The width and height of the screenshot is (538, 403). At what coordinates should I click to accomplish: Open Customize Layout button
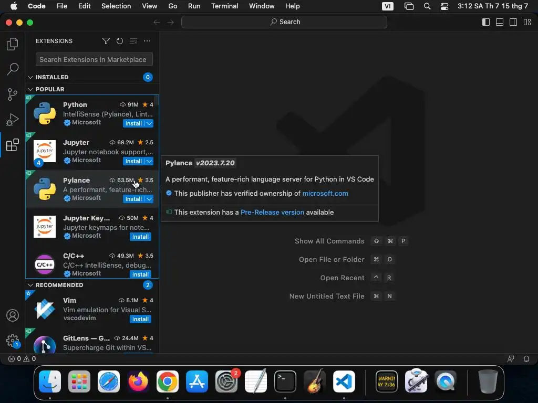(x=527, y=22)
